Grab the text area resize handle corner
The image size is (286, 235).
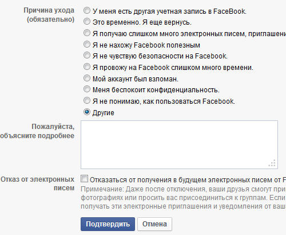point(272,163)
